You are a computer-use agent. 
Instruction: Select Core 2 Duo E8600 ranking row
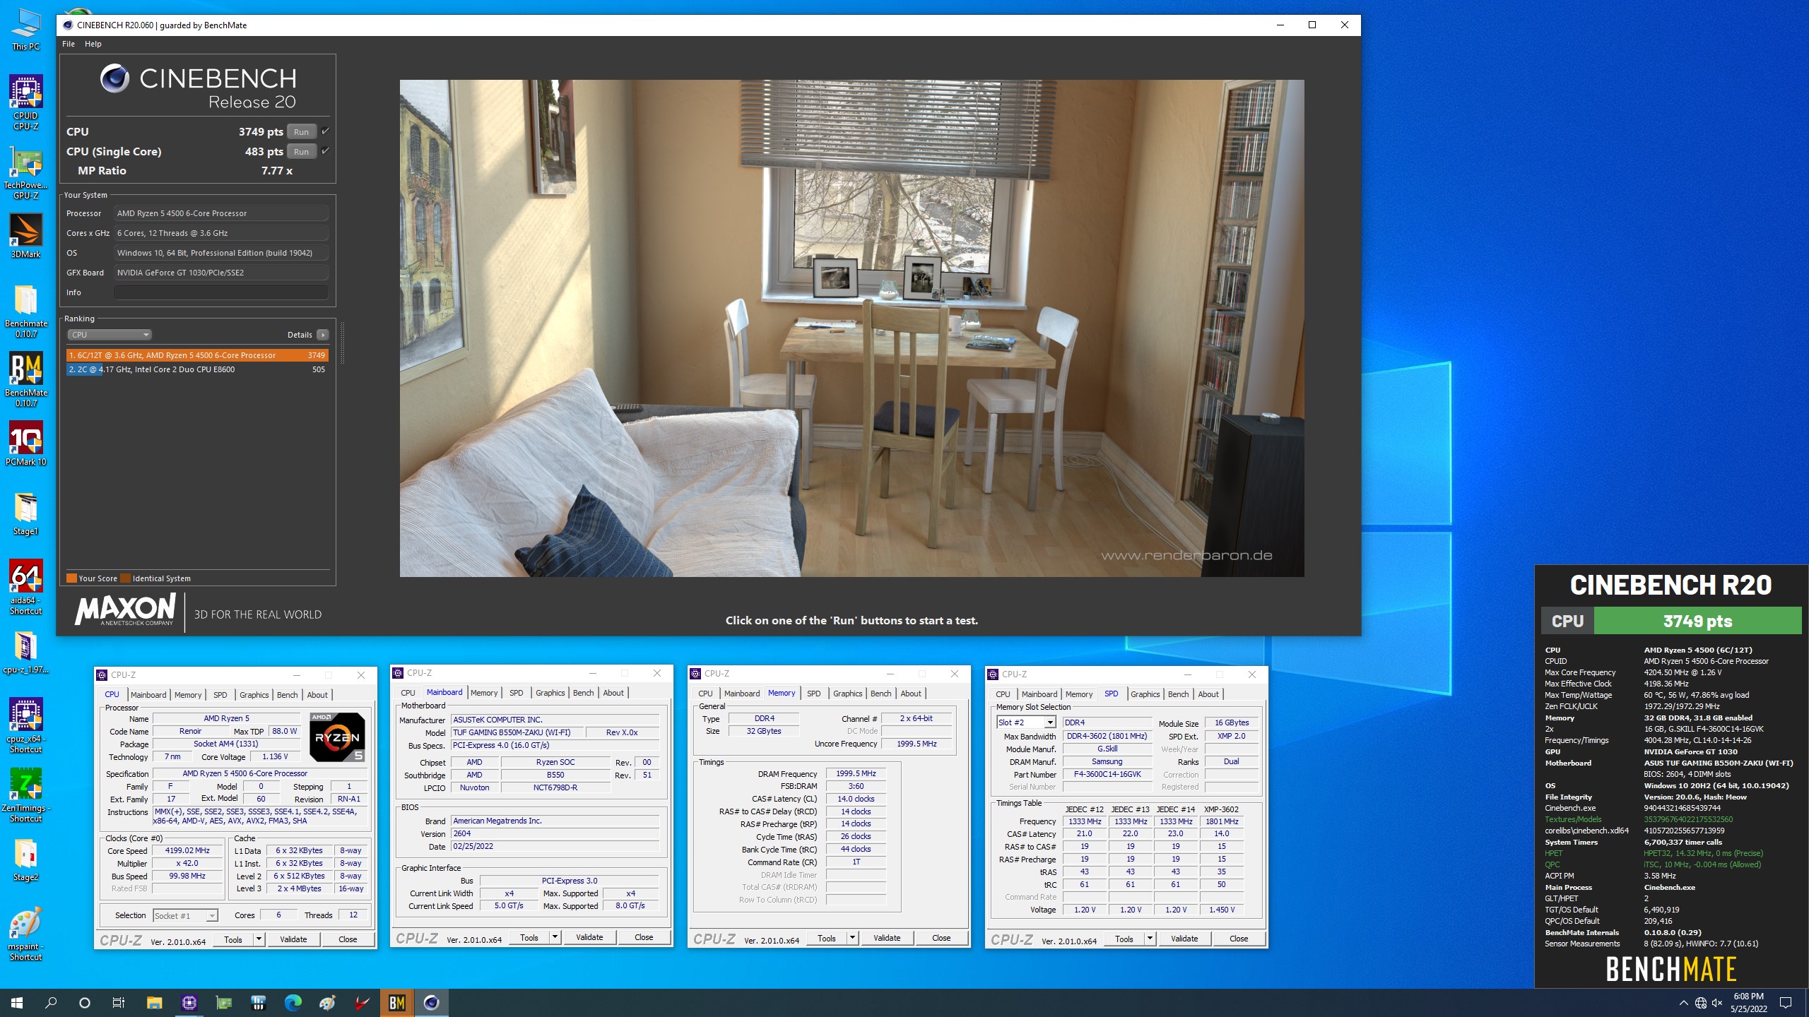point(197,369)
